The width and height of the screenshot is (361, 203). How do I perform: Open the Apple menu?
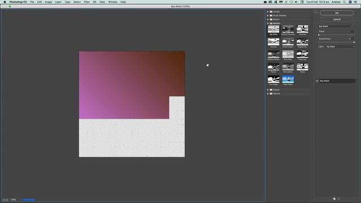(x=5, y=2)
